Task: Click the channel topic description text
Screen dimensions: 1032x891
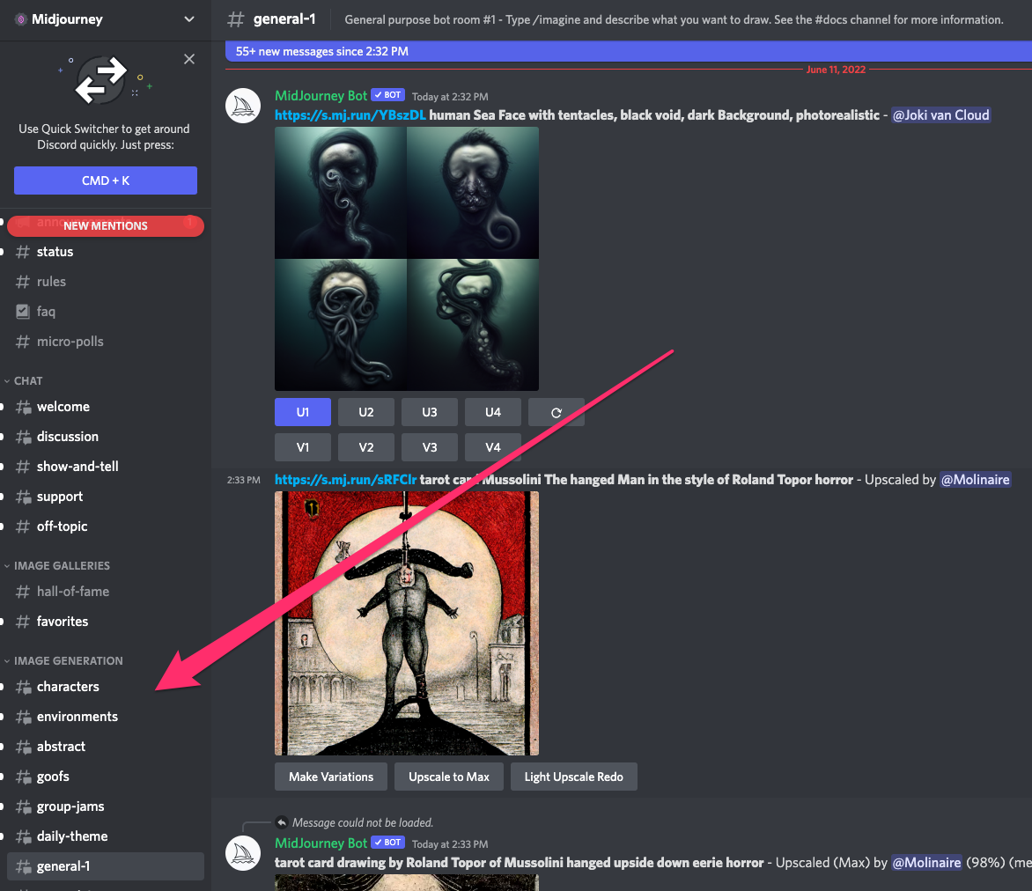Action: pos(674,19)
